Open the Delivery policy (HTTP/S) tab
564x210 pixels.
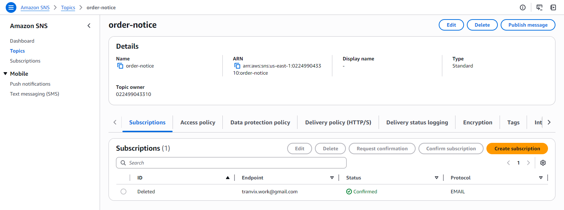(338, 122)
